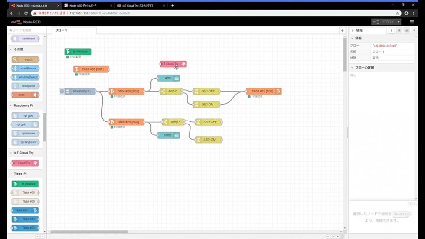Focus the node search field in palette

(25, 30)
